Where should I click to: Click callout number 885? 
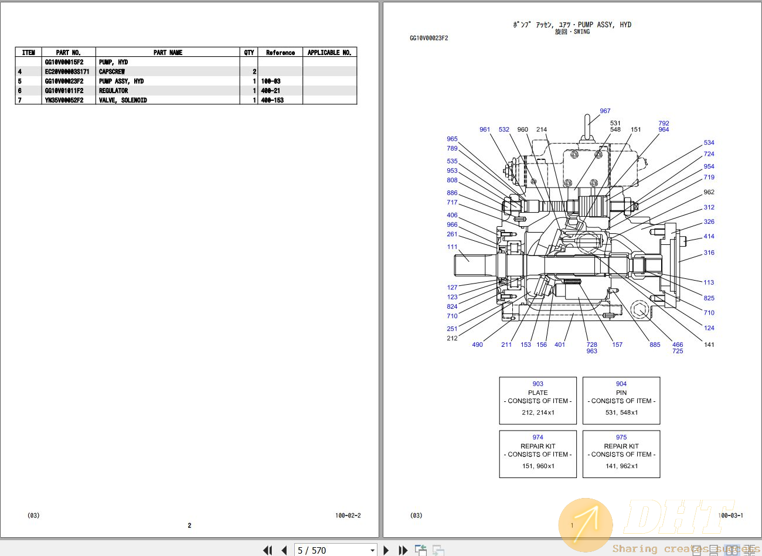[x=655, y=344]
